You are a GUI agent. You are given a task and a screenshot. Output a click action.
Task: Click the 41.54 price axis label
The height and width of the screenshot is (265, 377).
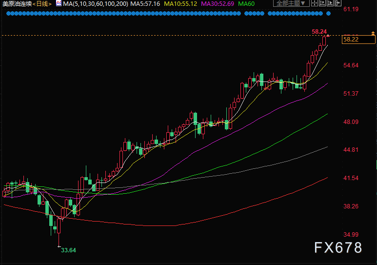point(351,178)
